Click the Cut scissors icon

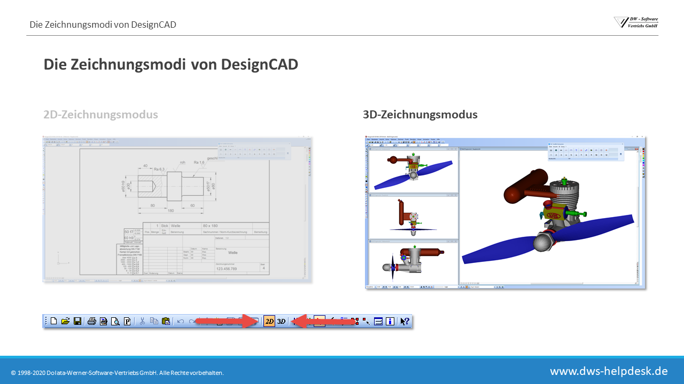click(142, 321)
